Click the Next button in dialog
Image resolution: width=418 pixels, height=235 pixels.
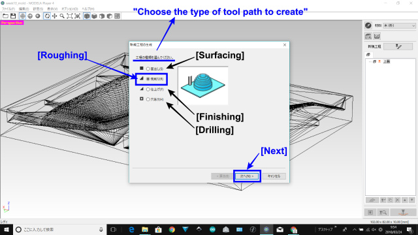247,176
